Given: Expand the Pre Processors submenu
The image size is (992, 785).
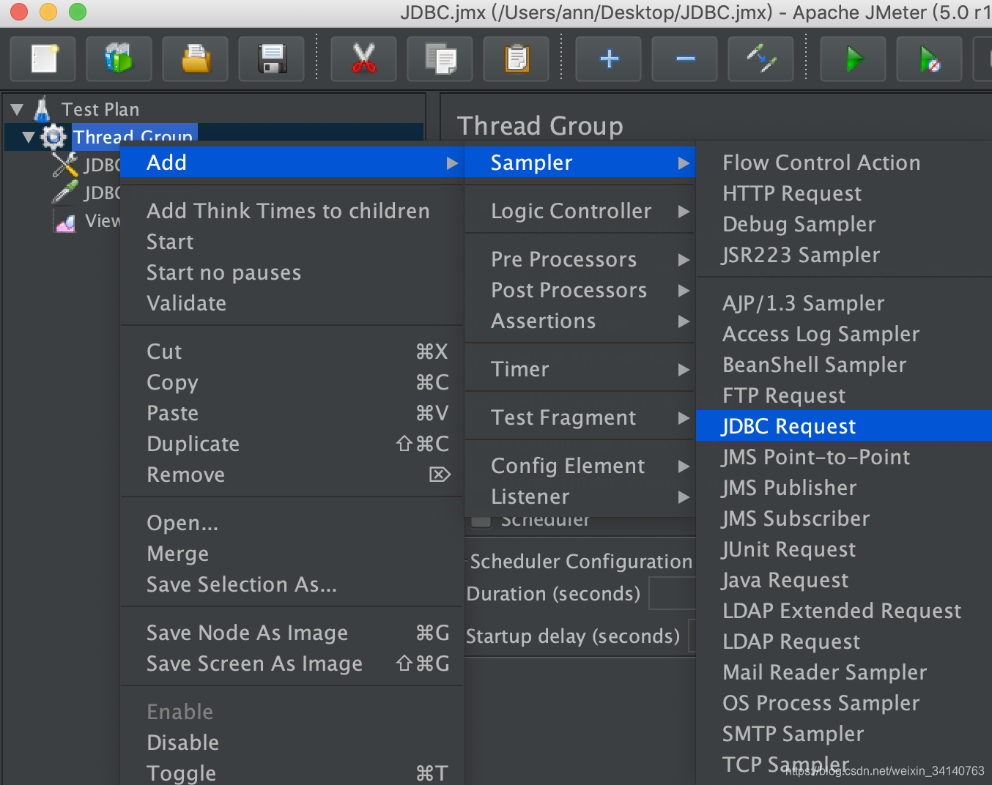Looking at the screenshot, I should coord(580,259).
